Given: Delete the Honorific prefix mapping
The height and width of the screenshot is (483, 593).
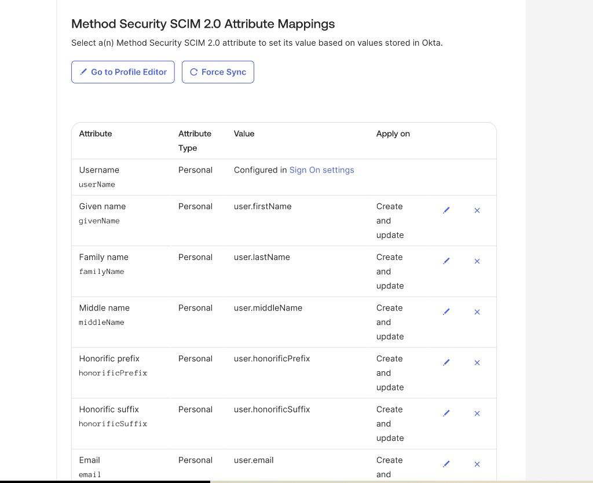Looking at the screenshot, I should point(477,363).
